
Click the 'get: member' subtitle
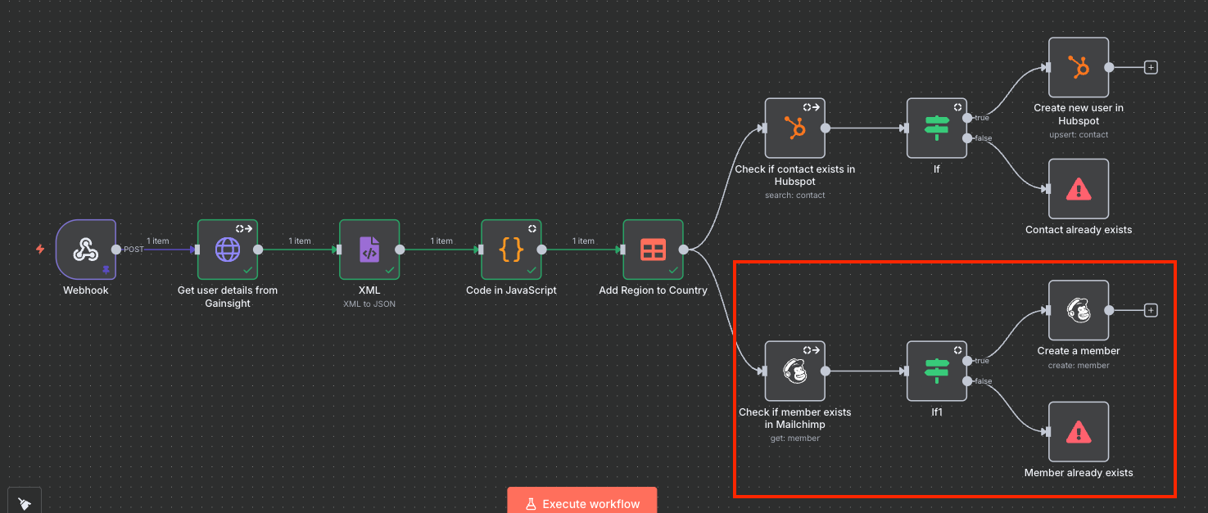(794, 439)
